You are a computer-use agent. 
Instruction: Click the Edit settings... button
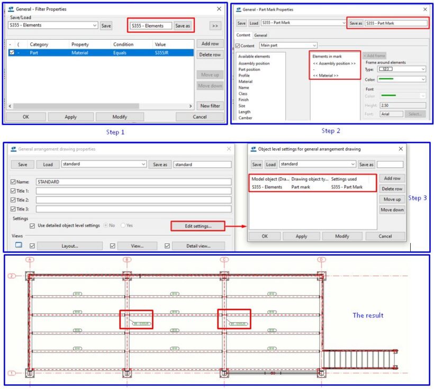click(198, 226)
